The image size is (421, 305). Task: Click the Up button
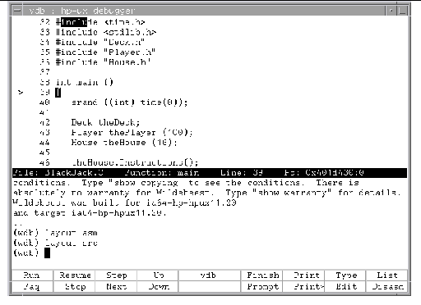158,275
